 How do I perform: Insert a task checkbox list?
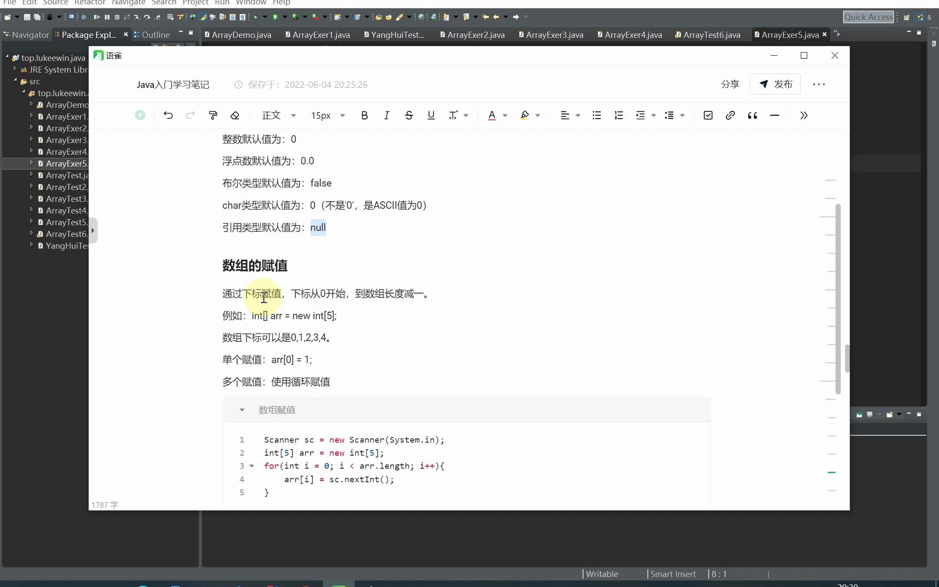point(708,115)
